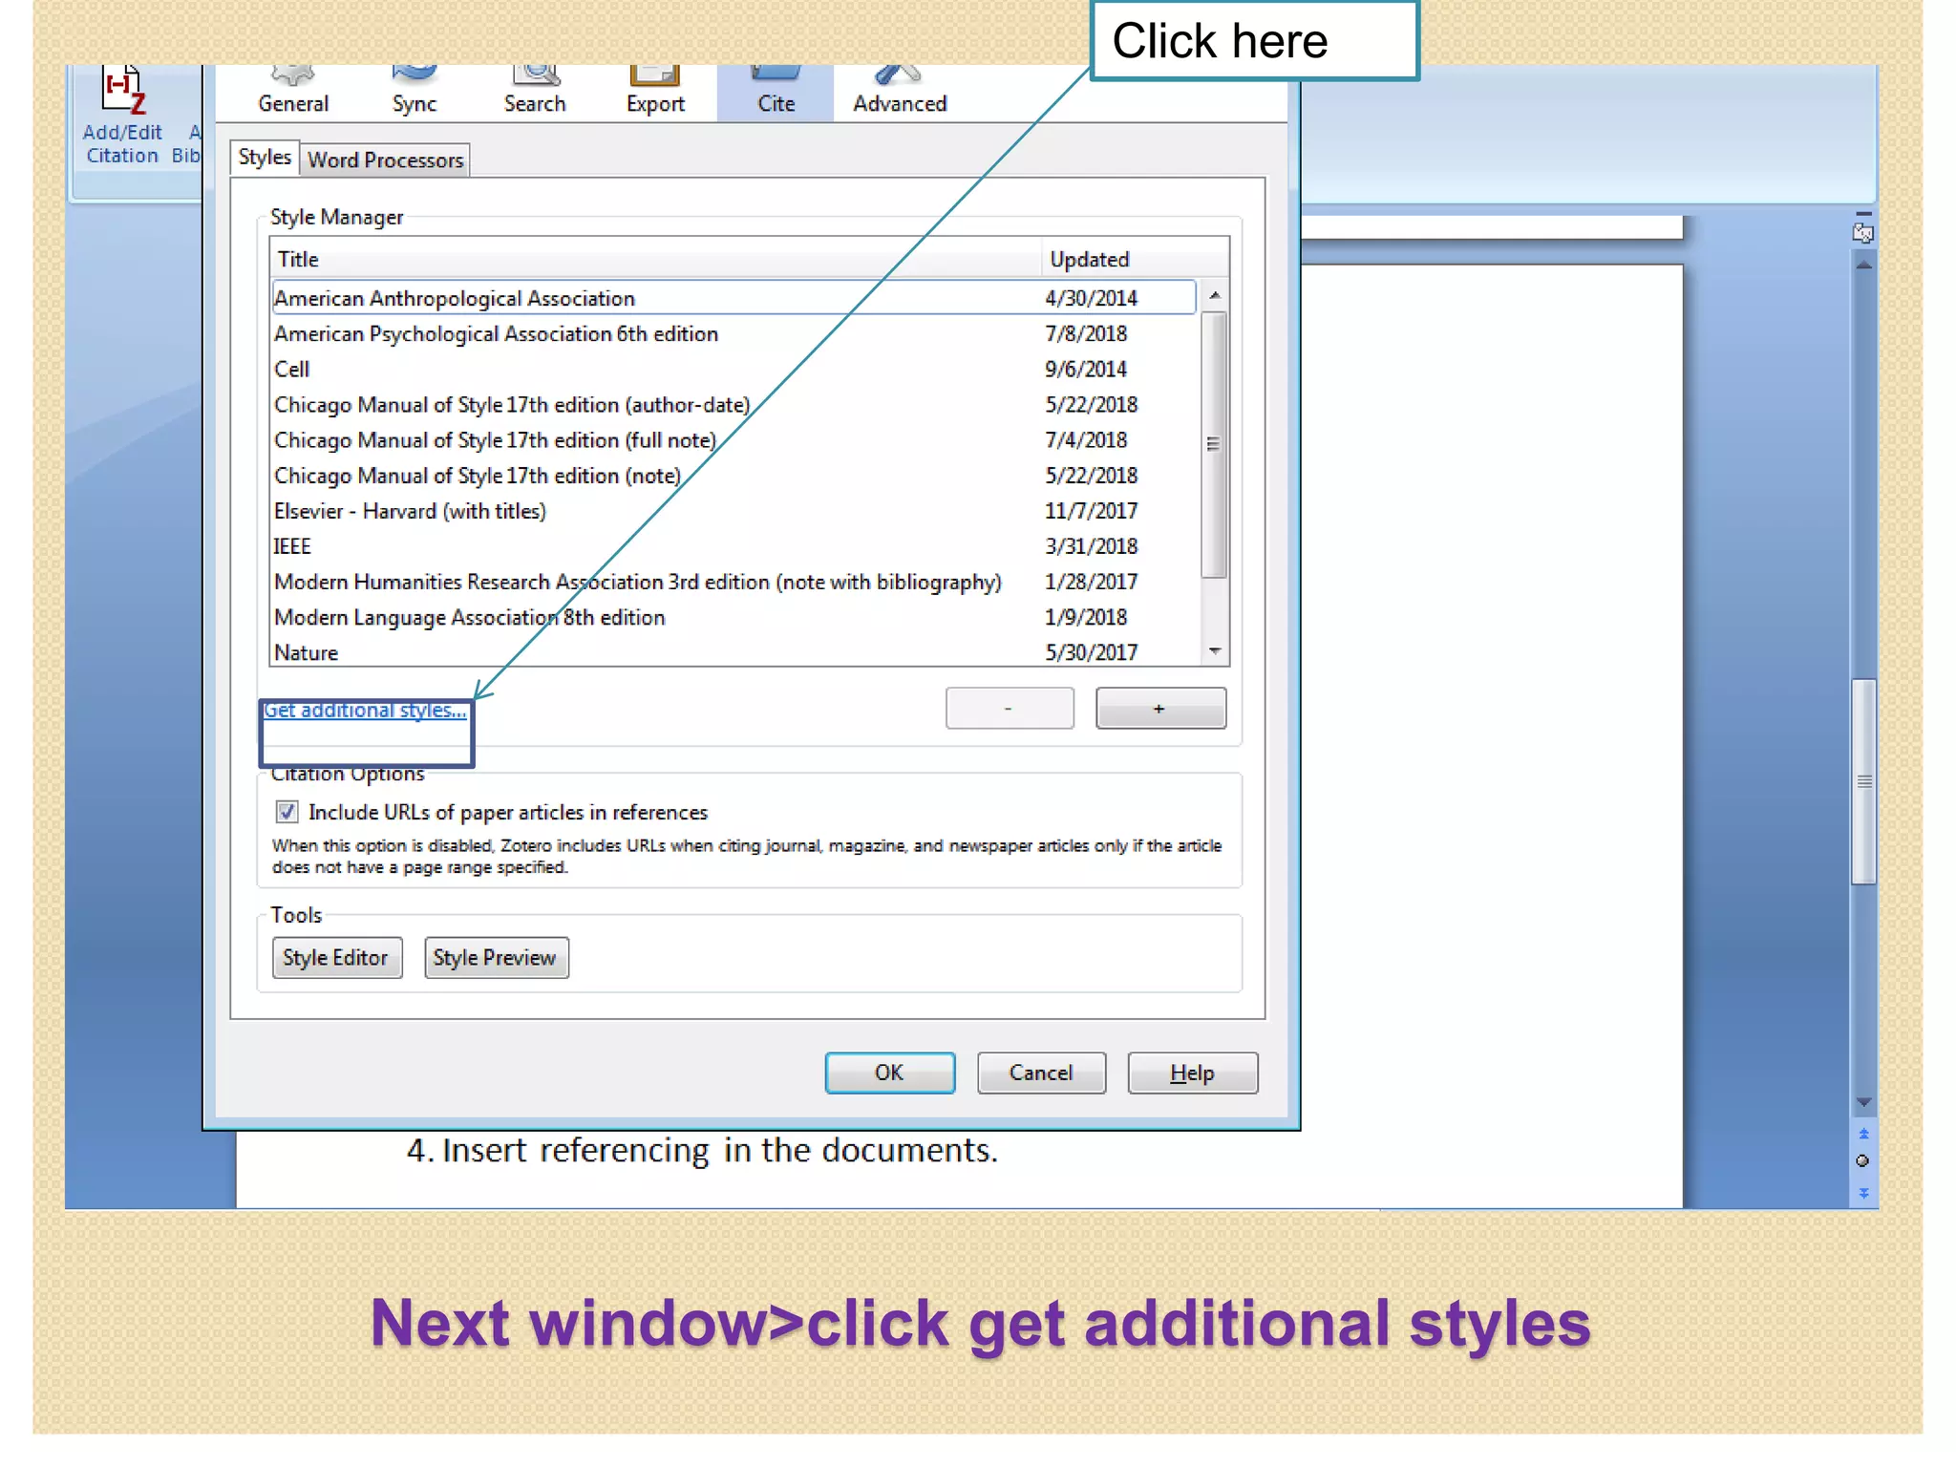Image resolution: width=1956 pixels, height=1467 pixels.
Task: Open the Advanced preferences pane
Action: click(900, 93)
